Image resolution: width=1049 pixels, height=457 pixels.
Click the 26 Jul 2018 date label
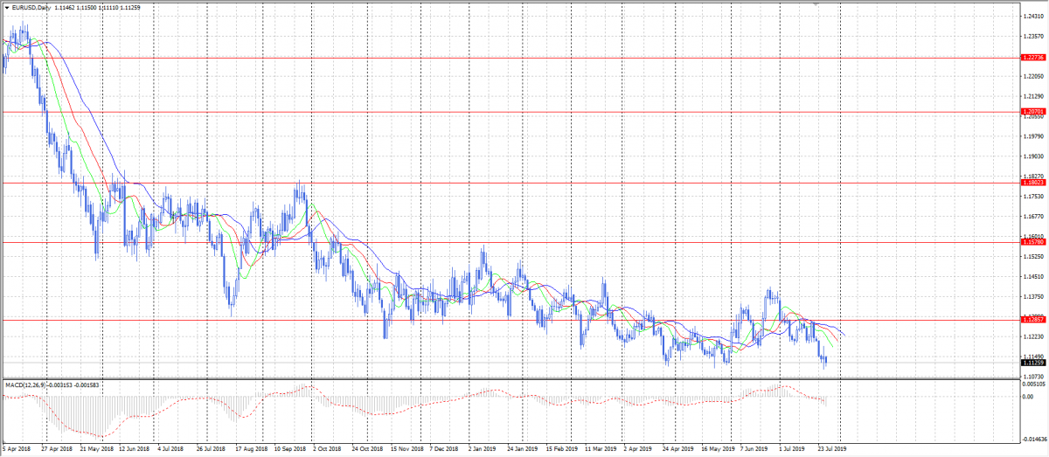coord(212,449)
